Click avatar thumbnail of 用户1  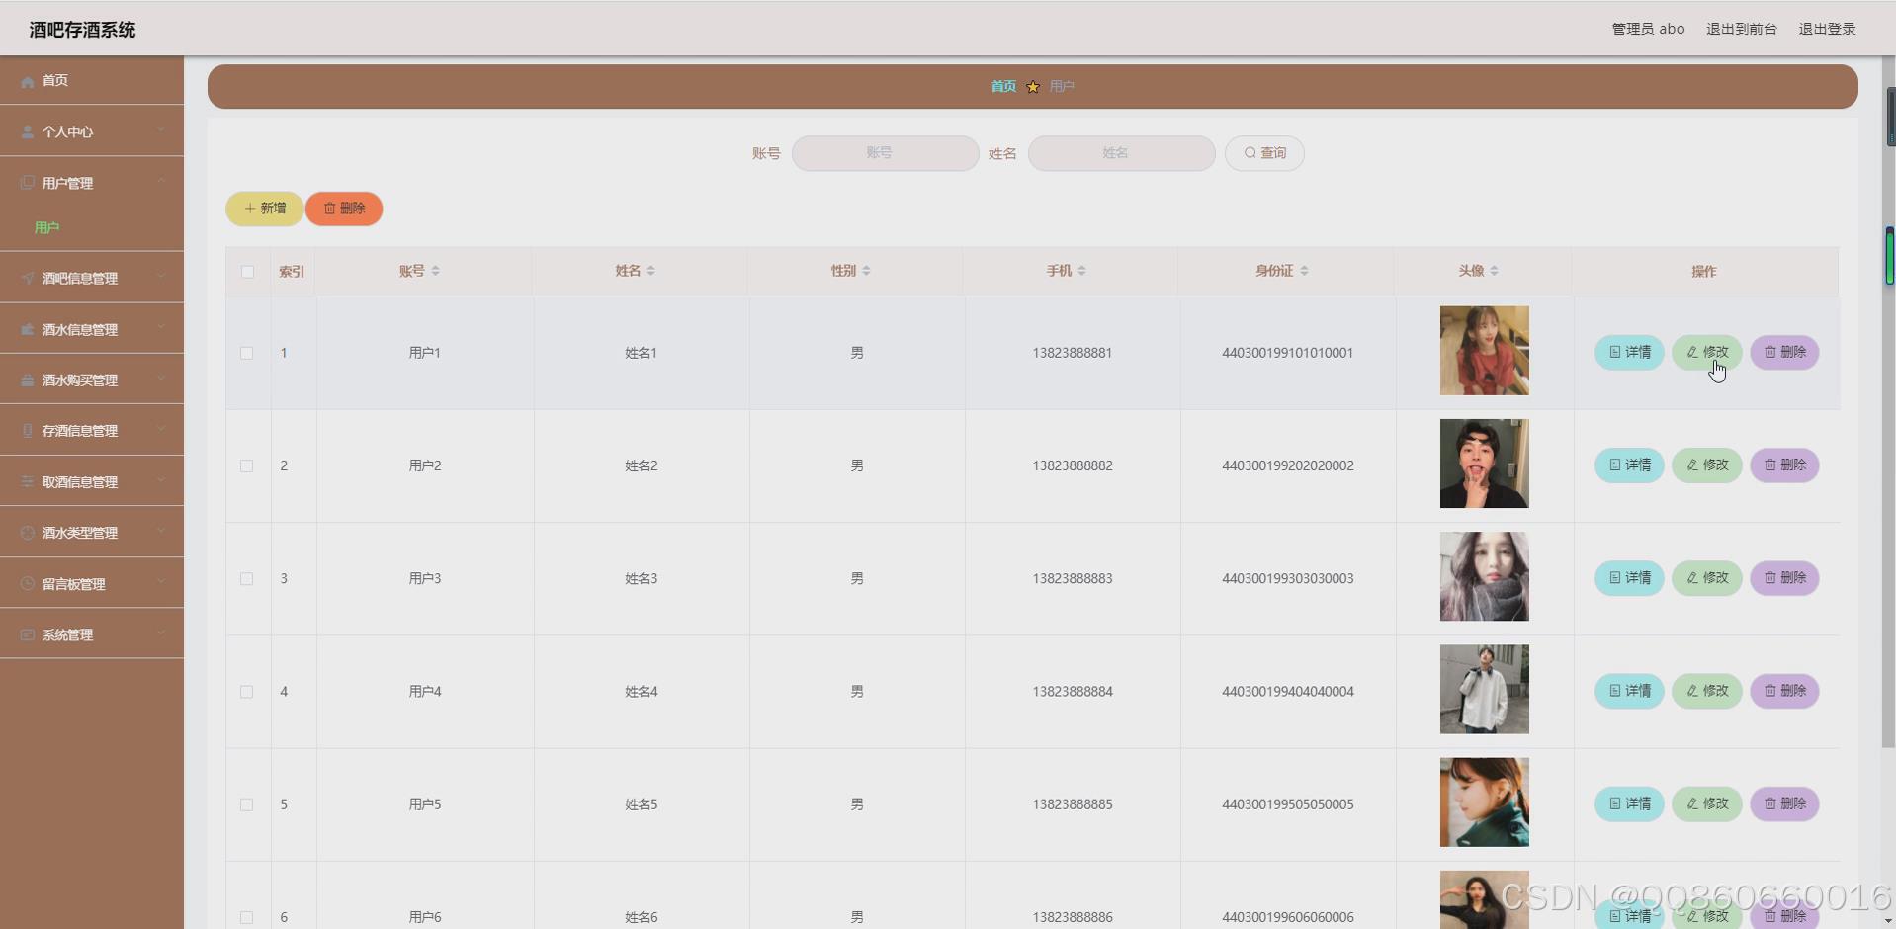[x=1484, y=351]
